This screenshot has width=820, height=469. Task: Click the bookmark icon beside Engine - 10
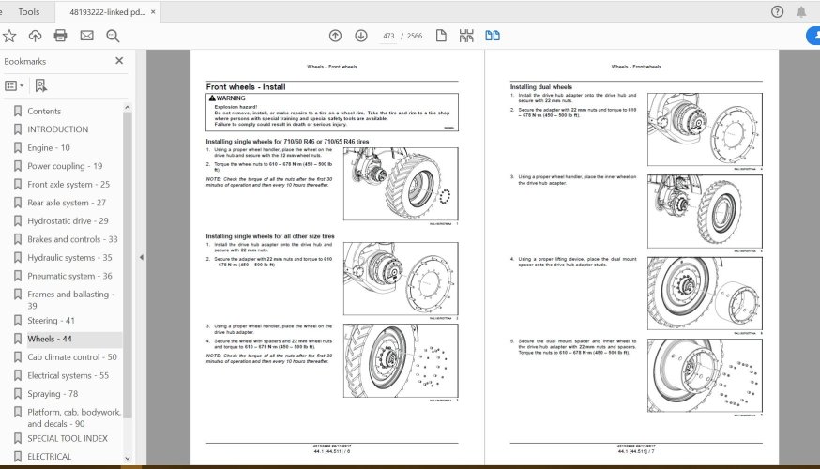click(18, 147)
